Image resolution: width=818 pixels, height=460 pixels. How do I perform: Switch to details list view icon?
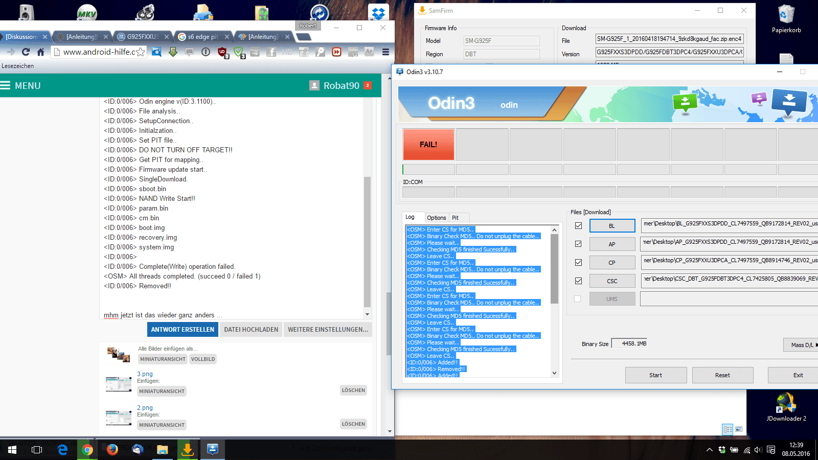[728, 429]
